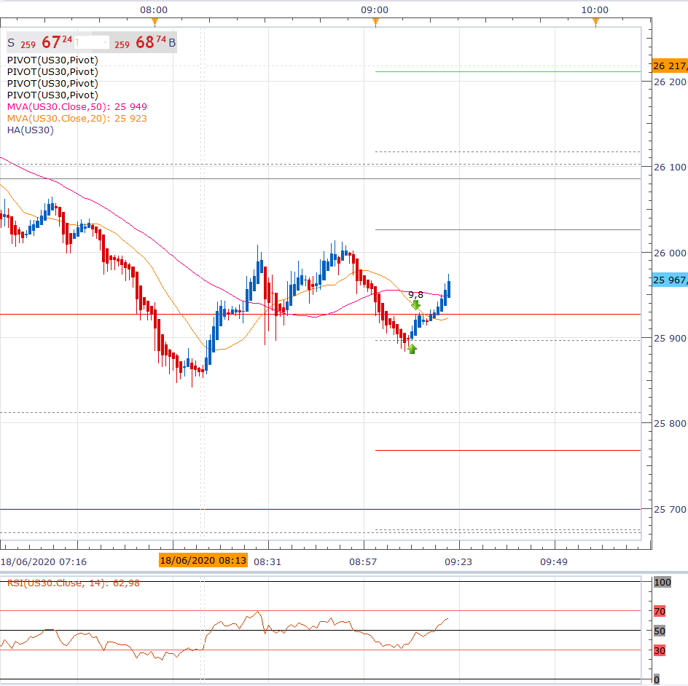Click the 25 700 price axis label
Screen dimensions: 688x686
pyautogui.click(x=670, y=509)
